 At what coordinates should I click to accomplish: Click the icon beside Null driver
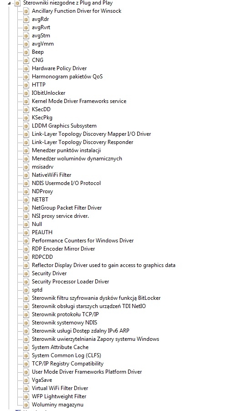click(26, 224)
